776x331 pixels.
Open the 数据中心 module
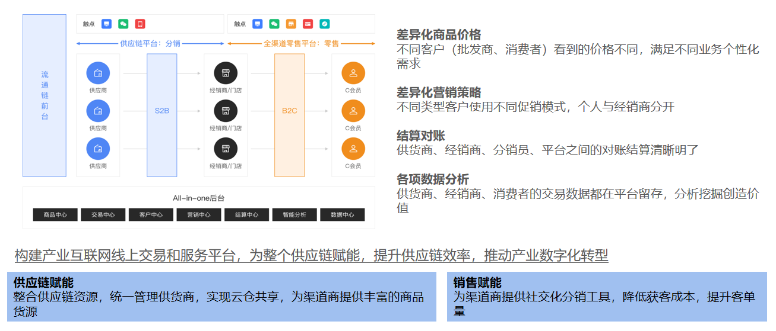point(343,215)
